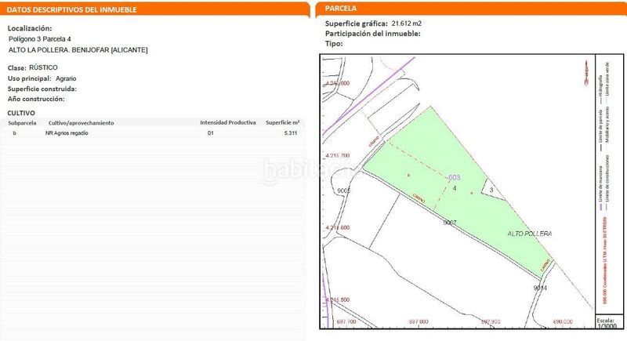The height and width of the screenshot is (341, 627).
Task: Click the 'Uso principal:' label
Action: click(x=30, y=78)
